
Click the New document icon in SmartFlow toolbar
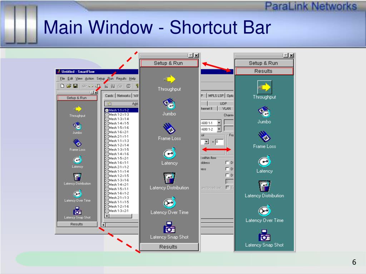tap(62, 86)
